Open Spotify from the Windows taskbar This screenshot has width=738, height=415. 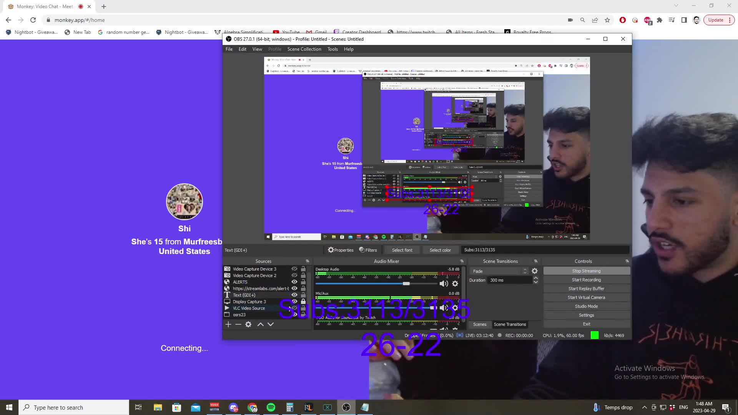pyautogui.click(x=271, y=407)
